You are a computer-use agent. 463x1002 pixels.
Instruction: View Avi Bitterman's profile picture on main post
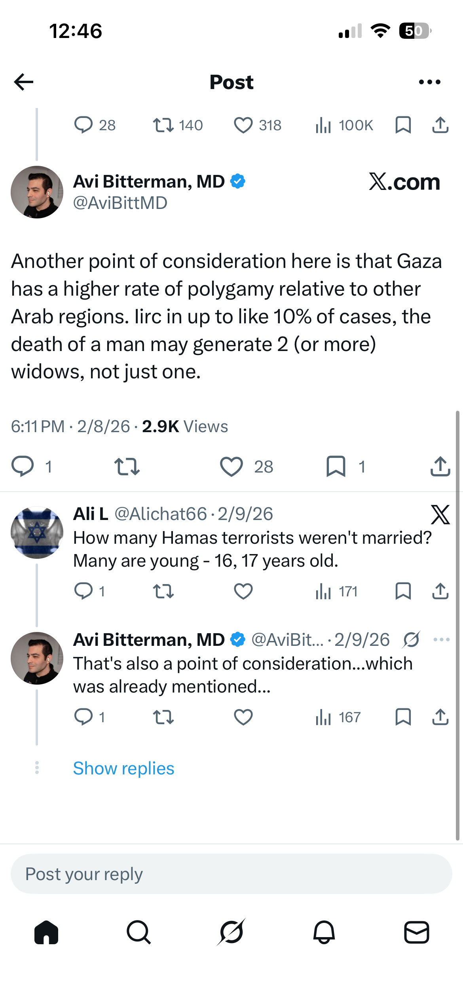pos(37,192)
